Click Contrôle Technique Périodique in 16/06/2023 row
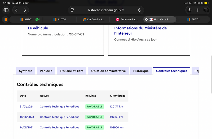 (59, 117)
